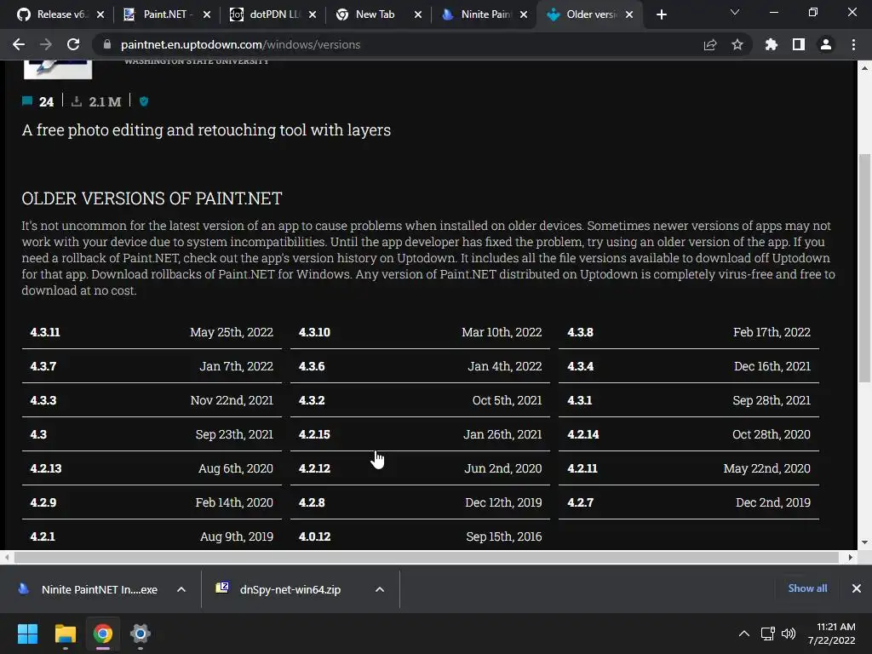This screenshot has width=872, height=654.
Task: Go back using the browser back arrow
Action: coord(19,44)
